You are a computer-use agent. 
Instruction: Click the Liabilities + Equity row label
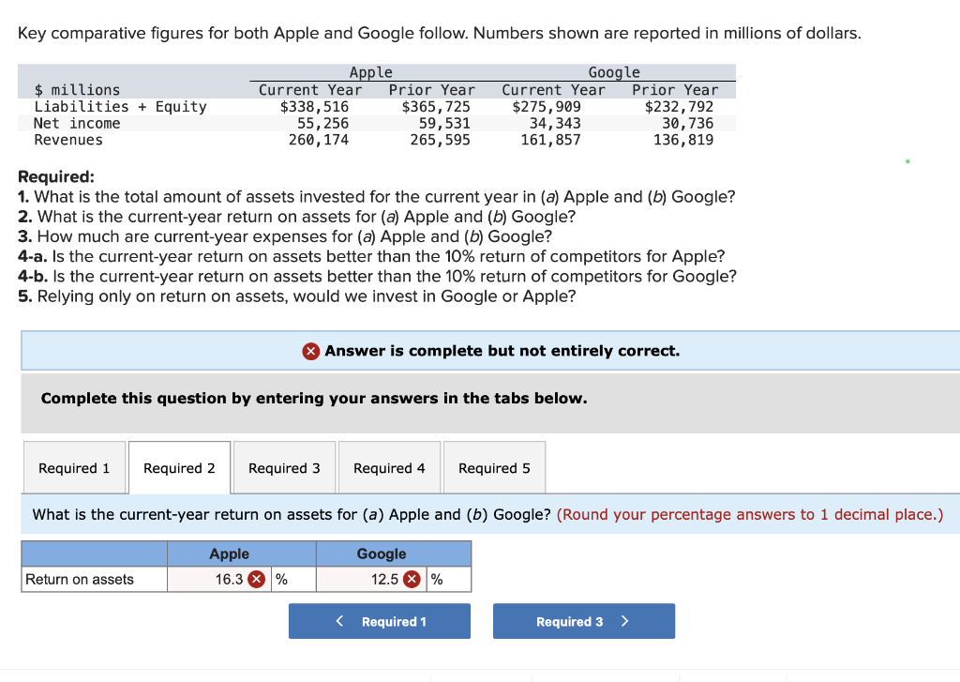[121, 107]
